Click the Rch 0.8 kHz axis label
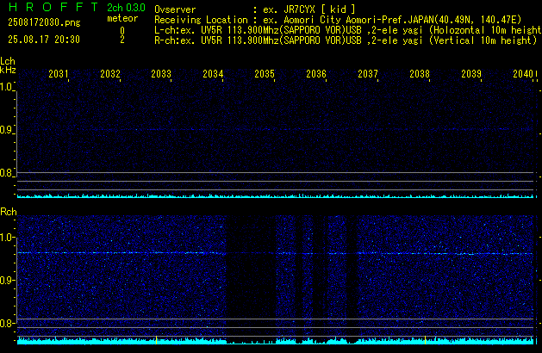542x353 pixels. click(6, 324)
